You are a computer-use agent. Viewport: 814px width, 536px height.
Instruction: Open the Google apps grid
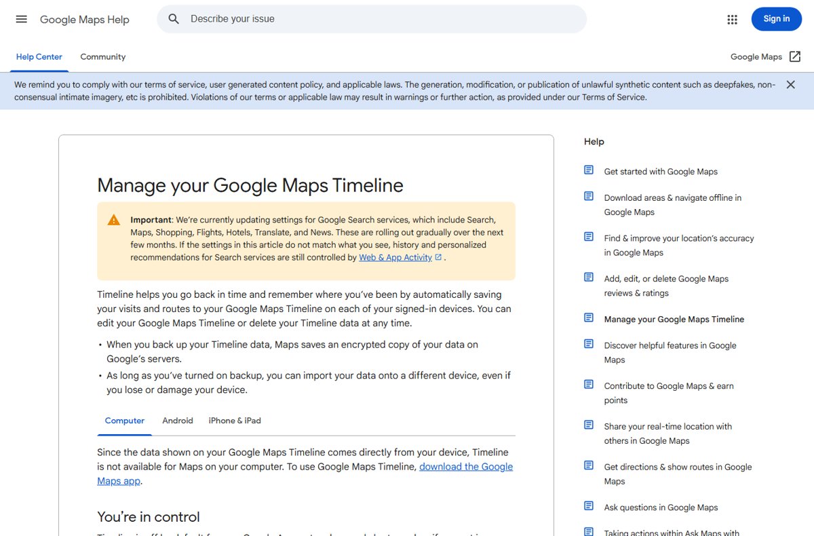click(732, 19)
